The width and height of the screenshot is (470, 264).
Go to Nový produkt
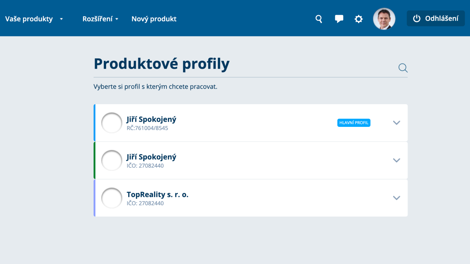[x=154, y=19]
